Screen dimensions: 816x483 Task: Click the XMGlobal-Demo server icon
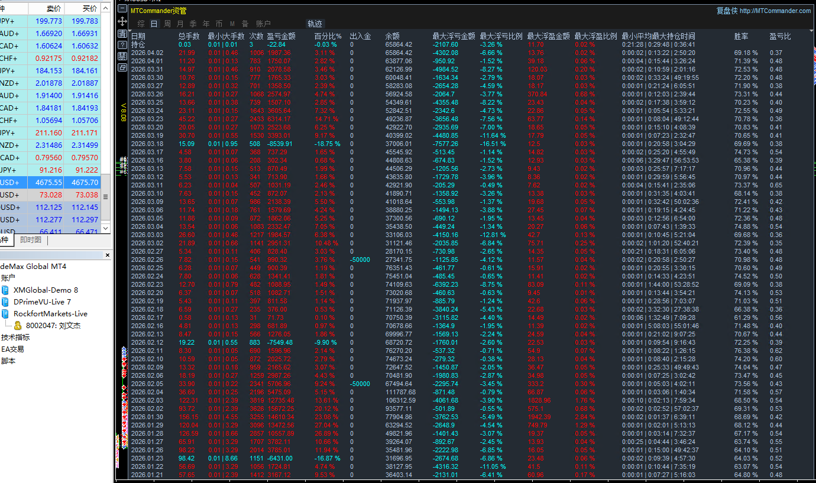(x=5, y=290)
